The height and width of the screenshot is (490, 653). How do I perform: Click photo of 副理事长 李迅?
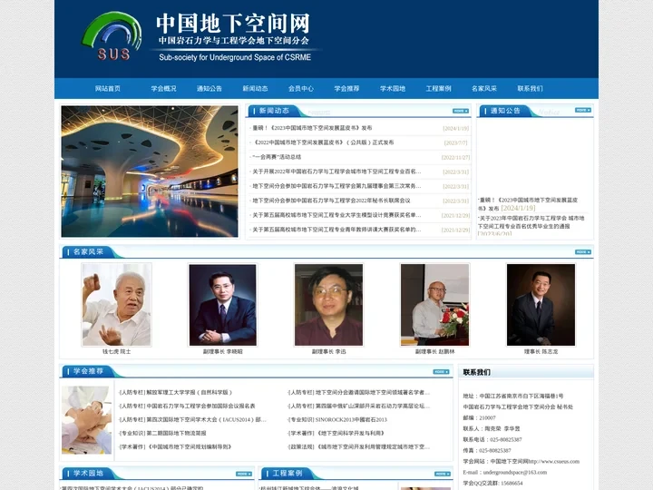pyautogui.click(x=328, y=305)
